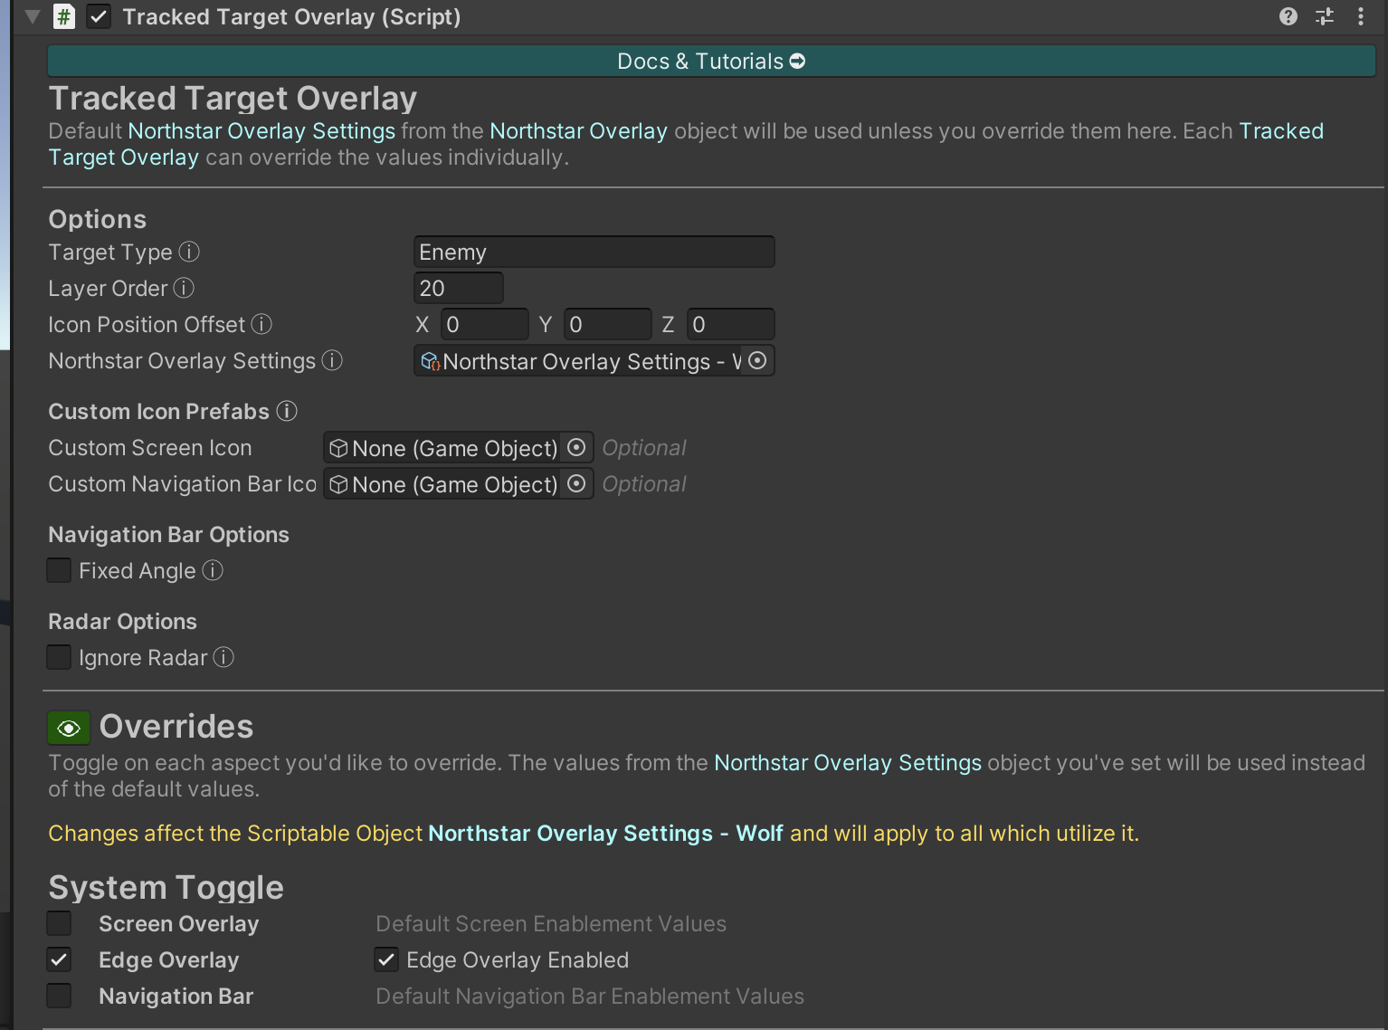The image size is (1388, 1030).
Task: Open the component help reference icon
Action: (x=1288, y=16)
